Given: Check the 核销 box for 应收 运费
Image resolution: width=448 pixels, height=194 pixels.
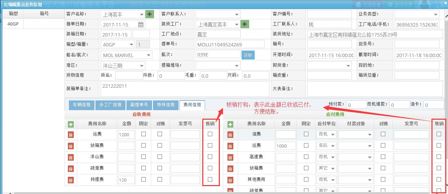Looking at the screenshot, I should tap(210, 134).
